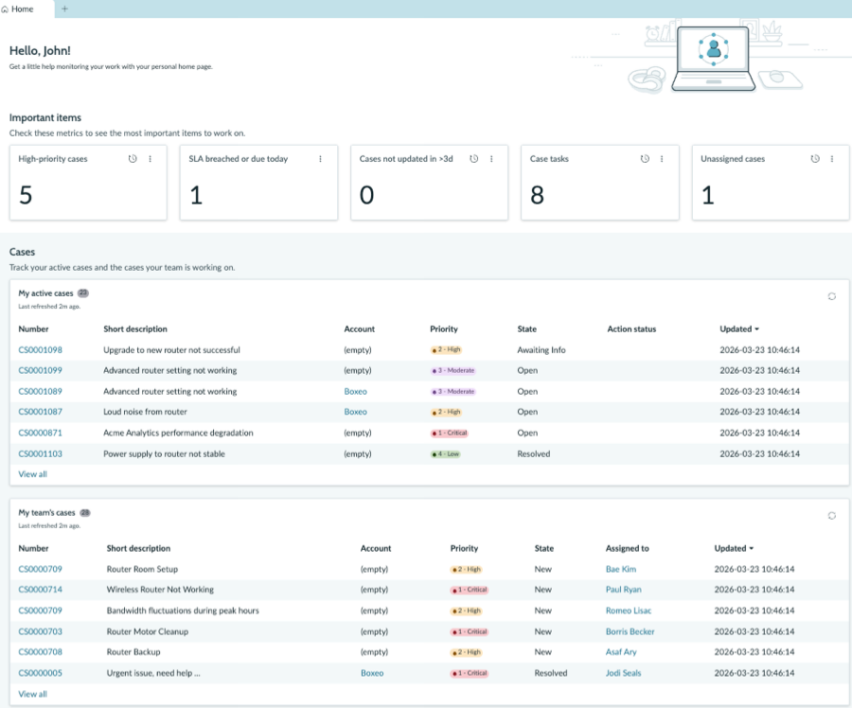Open High-priority cases count 5
Image resolution: width=852 pixels, height=708 pixels.
pos(26,195)
